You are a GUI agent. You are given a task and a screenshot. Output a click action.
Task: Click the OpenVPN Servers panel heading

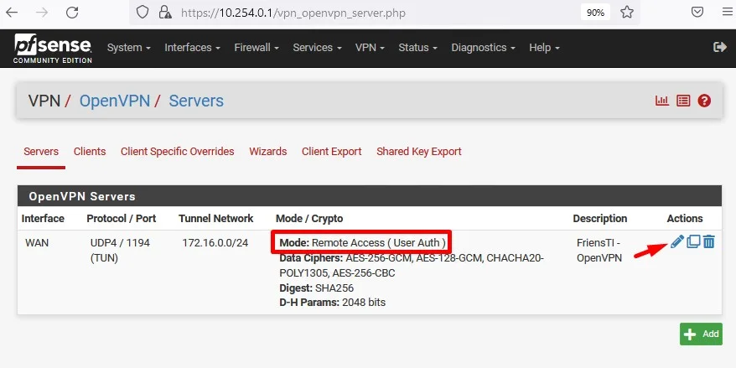370,195
